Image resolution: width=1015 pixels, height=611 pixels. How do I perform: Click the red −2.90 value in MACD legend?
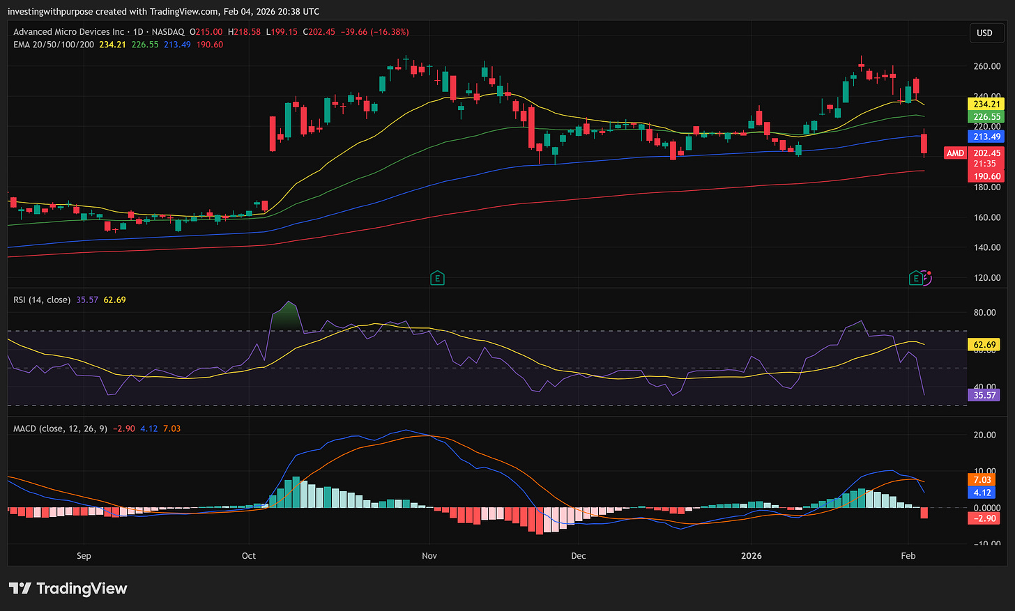pyautogui.click(x=124, y=428)
